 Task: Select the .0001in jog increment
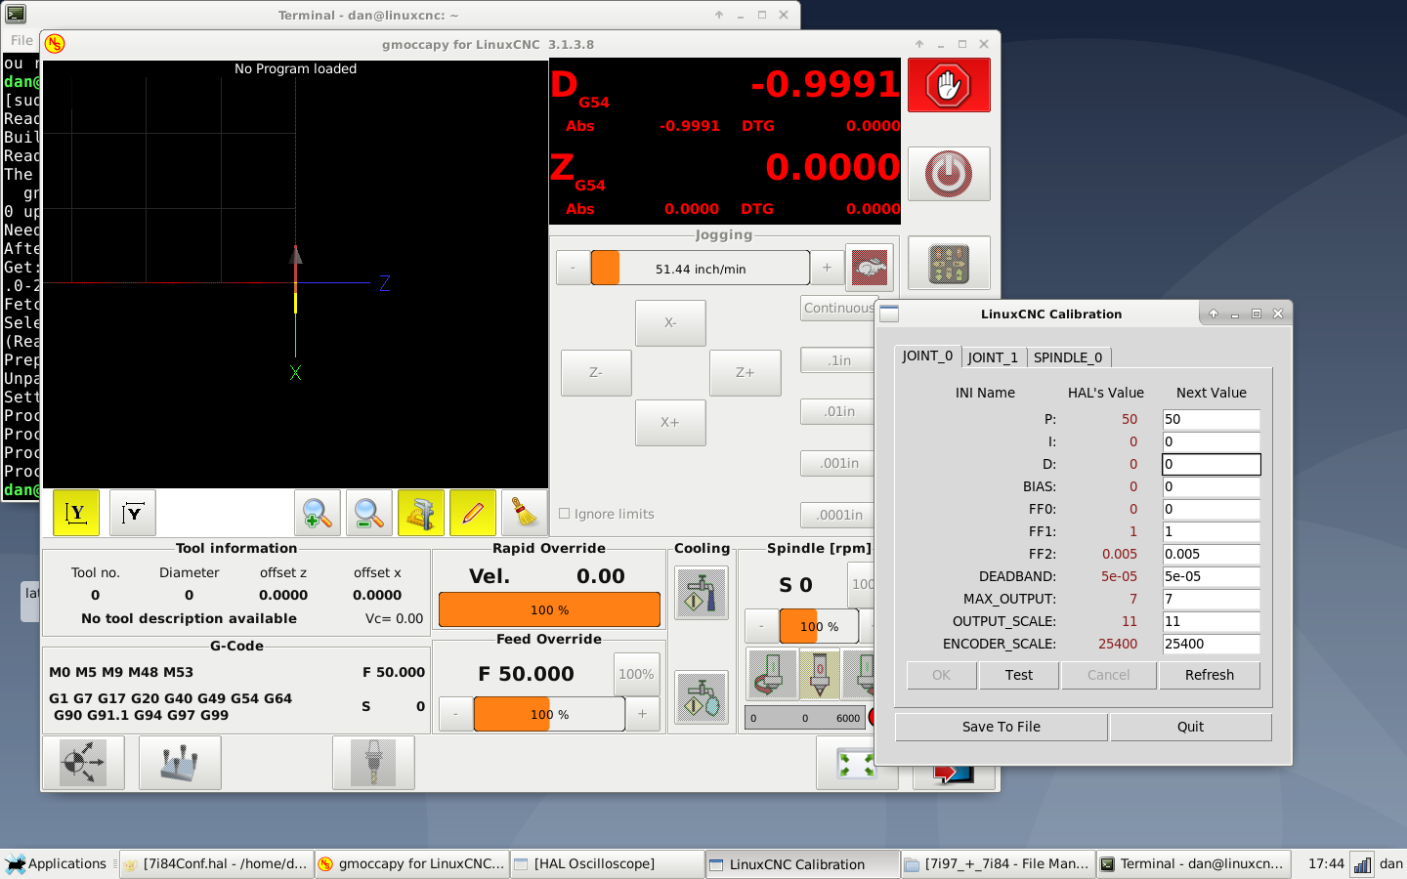tap(840, 515)
